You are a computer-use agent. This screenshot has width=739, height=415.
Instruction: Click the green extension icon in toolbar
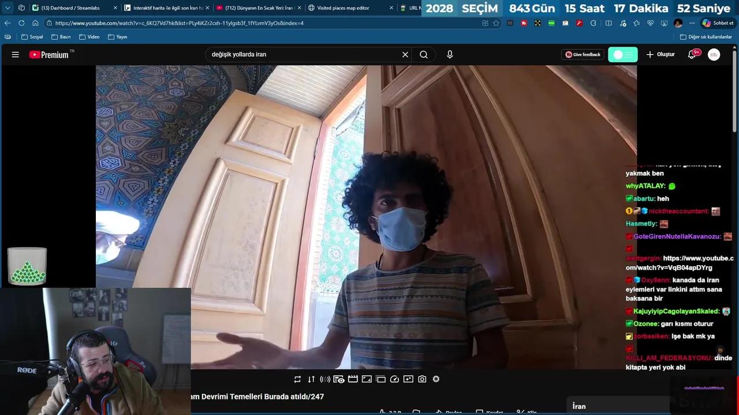pyautogui.click(x=551, y=23)
